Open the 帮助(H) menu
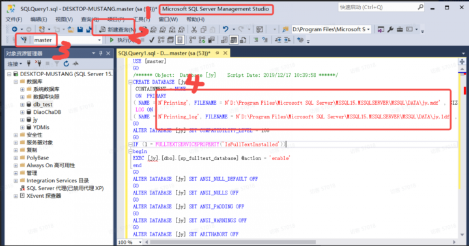469x246 pixels. (195, 20)
